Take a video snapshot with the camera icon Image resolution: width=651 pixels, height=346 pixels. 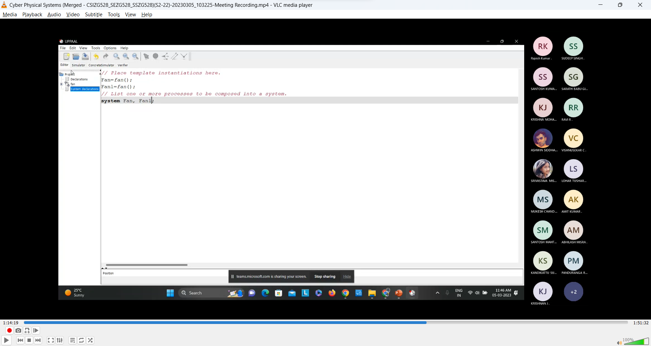tap(18, 330)
